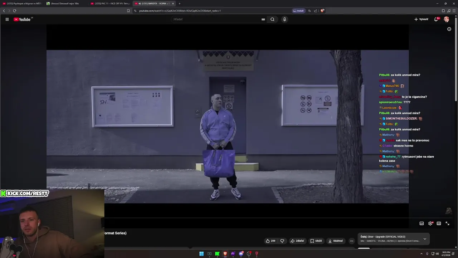458x258 pixels.
Task: Open player settings gear
Action: [x=430, y=223]
